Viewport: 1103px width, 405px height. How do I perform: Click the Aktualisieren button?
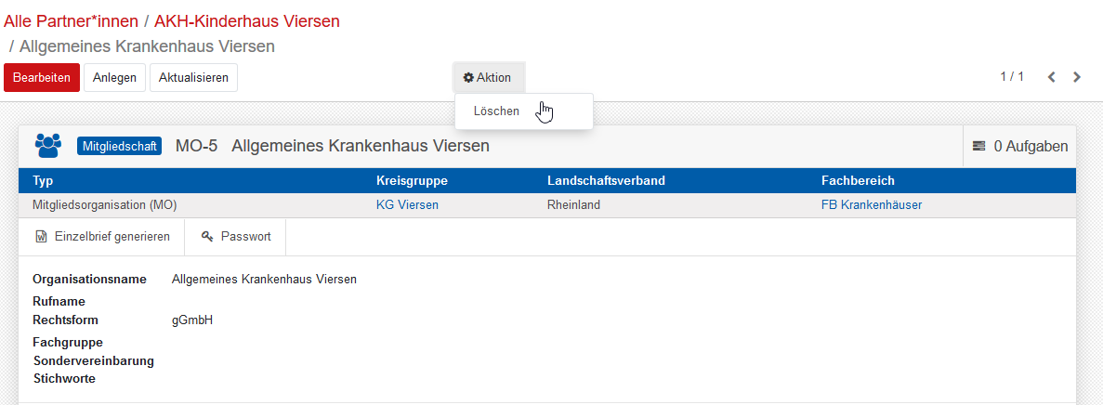pyautogui.click(x=193, y=78)
